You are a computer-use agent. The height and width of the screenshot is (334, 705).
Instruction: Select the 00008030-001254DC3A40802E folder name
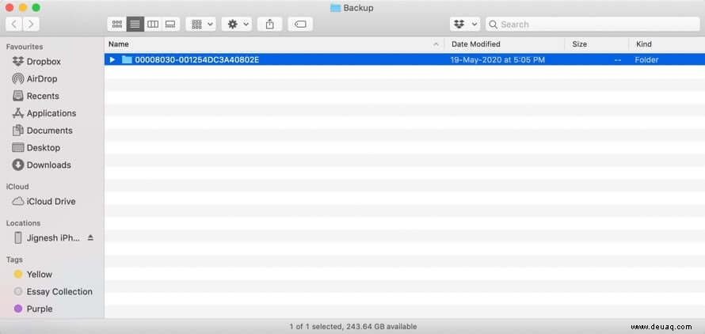point(197,59)
